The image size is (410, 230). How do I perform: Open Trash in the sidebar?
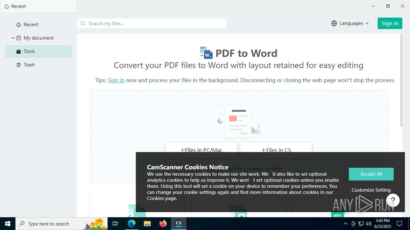click(38, 65)
